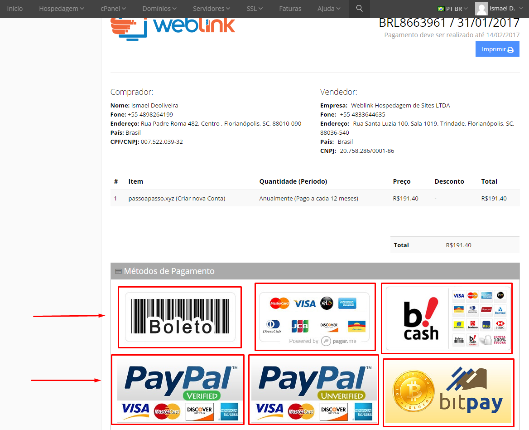
Task: Choose bitpay Bitcoin payment
Action: point(448,392)
